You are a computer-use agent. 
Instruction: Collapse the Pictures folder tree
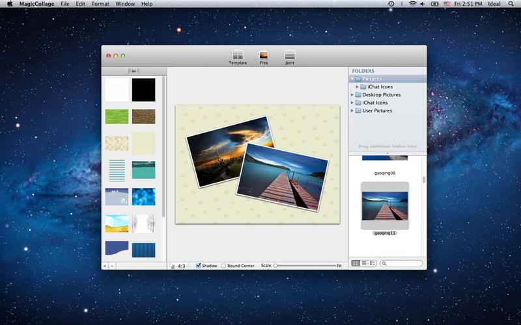coord(352,79)
